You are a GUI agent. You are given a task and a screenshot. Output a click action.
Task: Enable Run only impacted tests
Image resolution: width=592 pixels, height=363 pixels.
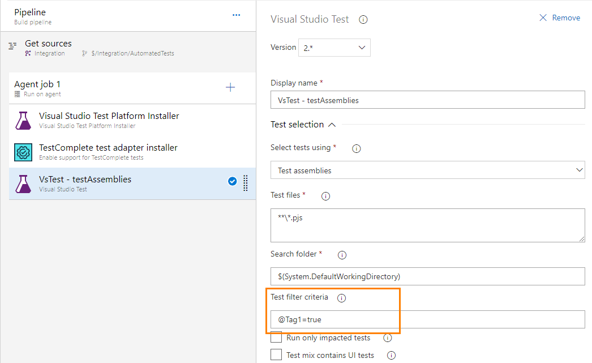coord(276,338)
